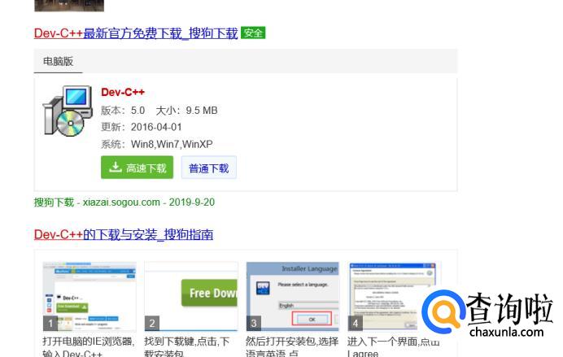This screenshot has height=357, width=563.
Task: Click the green 安全 badge
Action: [253, 33]
